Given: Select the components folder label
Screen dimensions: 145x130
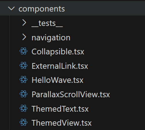Looking at the screenshot, I should click(42, 9).
